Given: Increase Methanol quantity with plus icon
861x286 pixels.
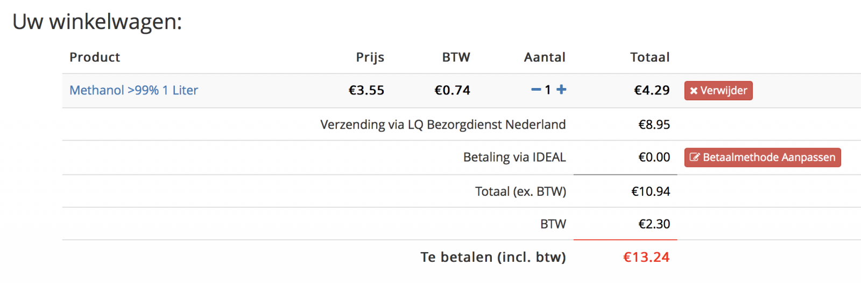Looking at the screenshot, I should coord(561,90).
